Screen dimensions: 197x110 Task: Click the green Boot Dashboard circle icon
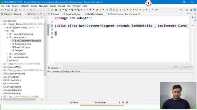pyautogui.click(x=56, y=10)
